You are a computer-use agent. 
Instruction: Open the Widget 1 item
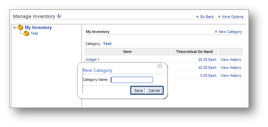[x=92, y=60]
